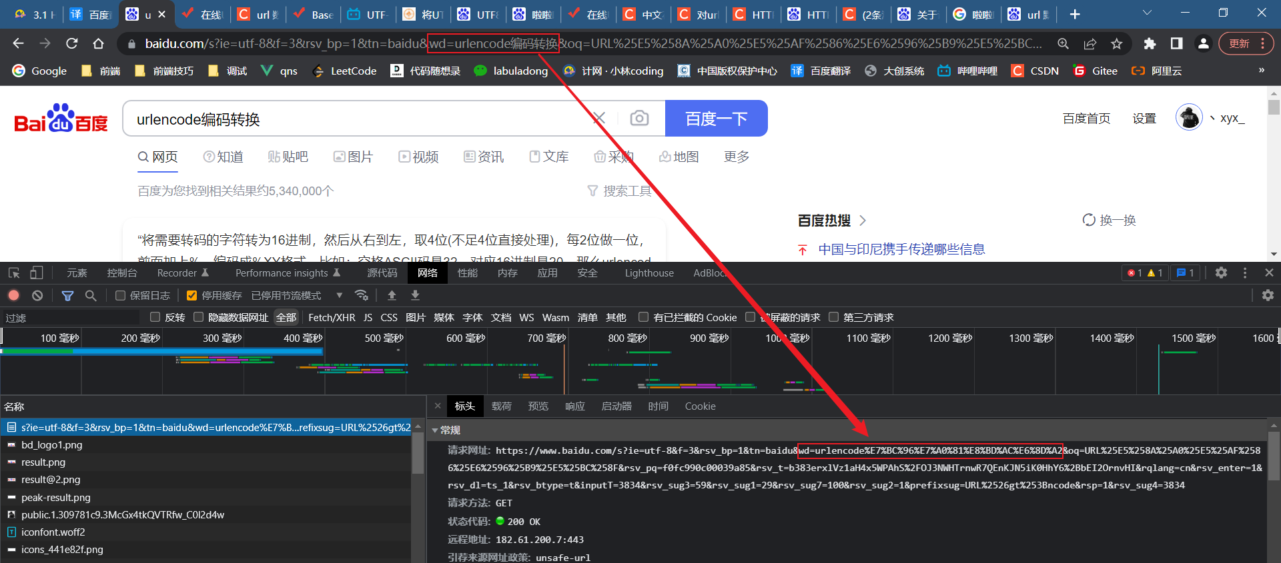Screen dimensions: 1281x563
Task: Open 搜索工具 search tools
Action: pyautogui.click(x=619, y=191)
